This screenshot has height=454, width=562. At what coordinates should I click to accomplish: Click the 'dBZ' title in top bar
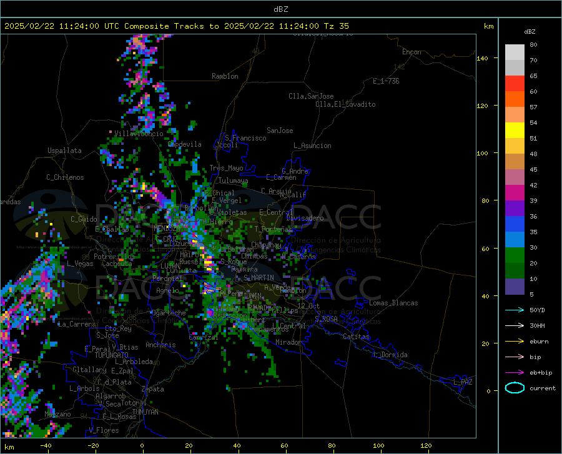(280, 9)
